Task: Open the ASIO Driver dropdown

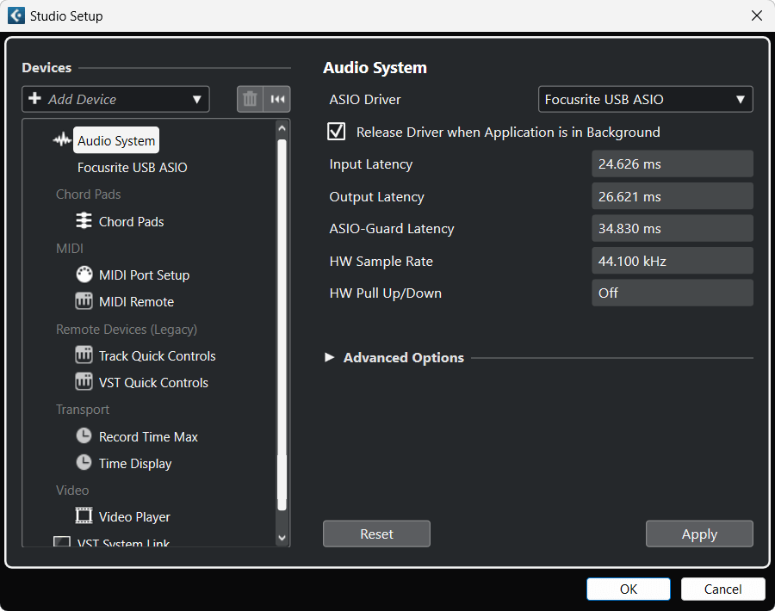Action: (645, 99)
